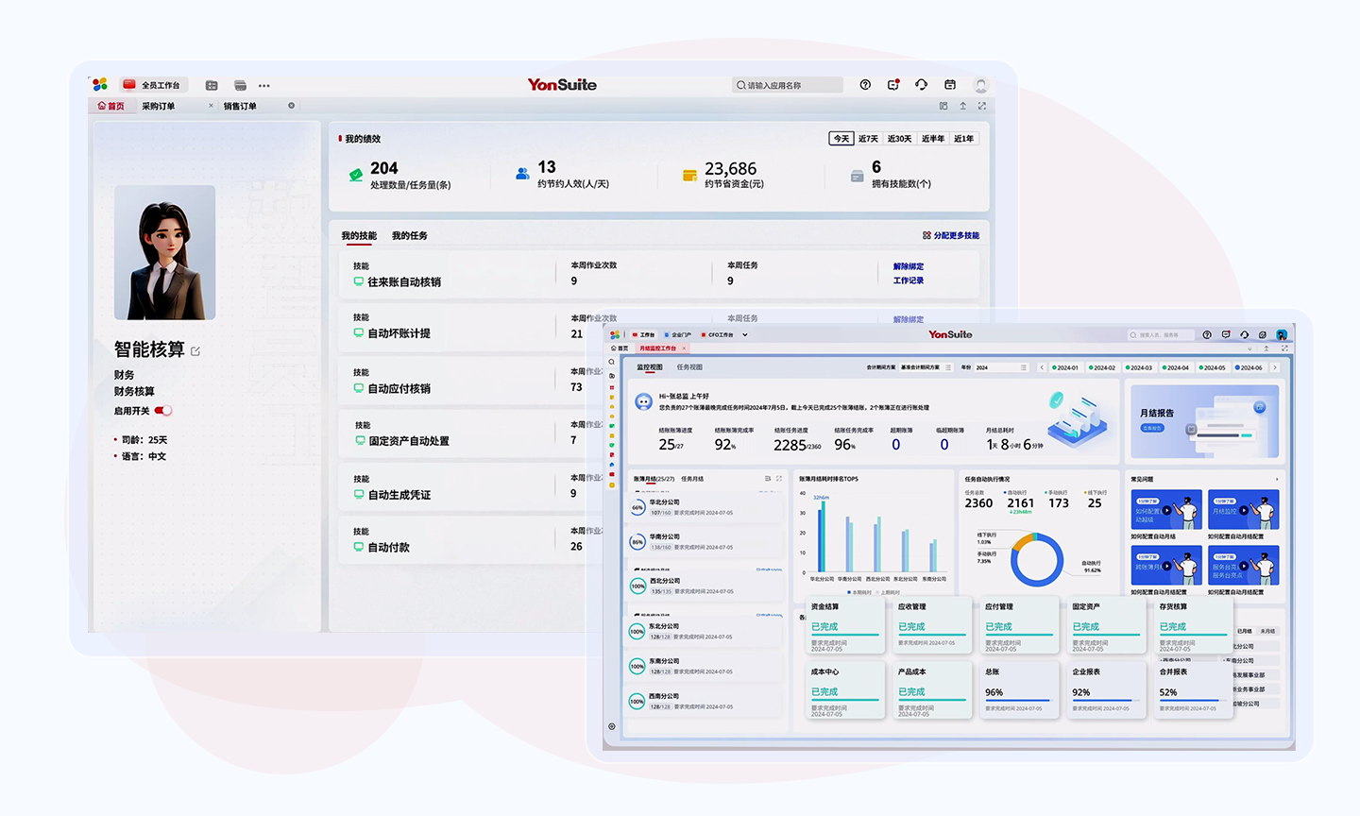Select the 今天 time range option
Screen dimensions: 1360x816
click(x=841, y=139)
